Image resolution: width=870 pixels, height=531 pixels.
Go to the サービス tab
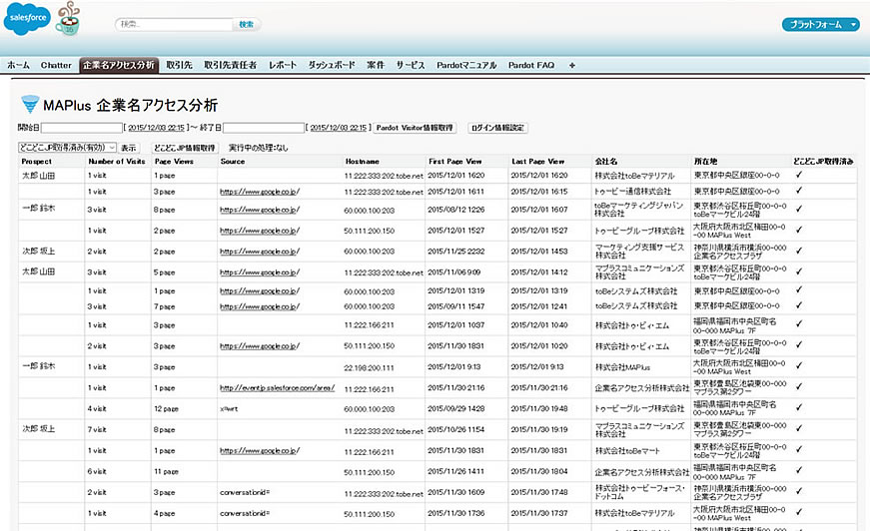point(411,66)
